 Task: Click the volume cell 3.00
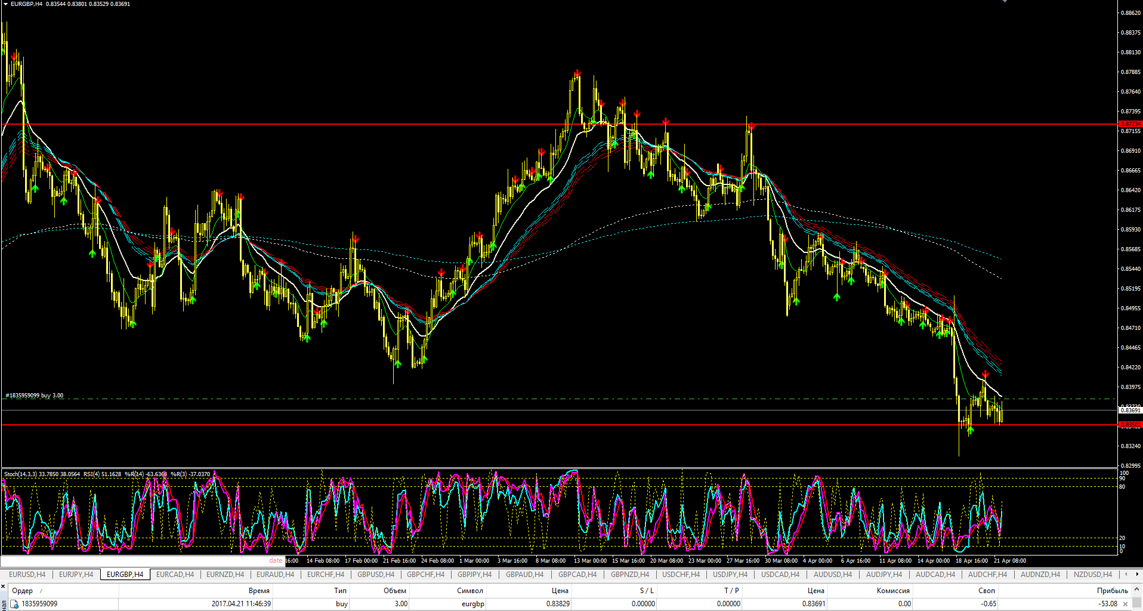[401, 604]
